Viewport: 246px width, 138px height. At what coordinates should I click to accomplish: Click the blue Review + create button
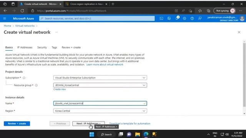coord(17,123)
